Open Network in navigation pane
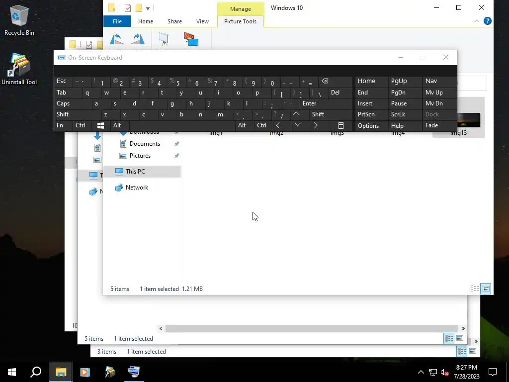Screen dimensions: 509x382 pos(137,188)
